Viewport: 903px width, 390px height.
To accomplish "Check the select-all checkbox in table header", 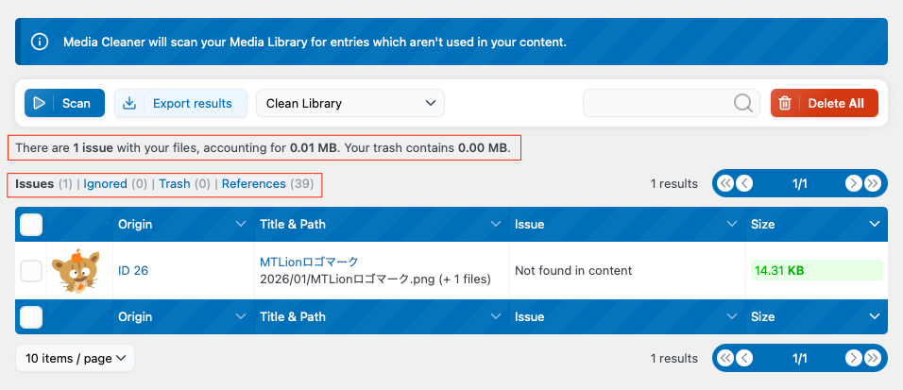I will click(31, 224).
